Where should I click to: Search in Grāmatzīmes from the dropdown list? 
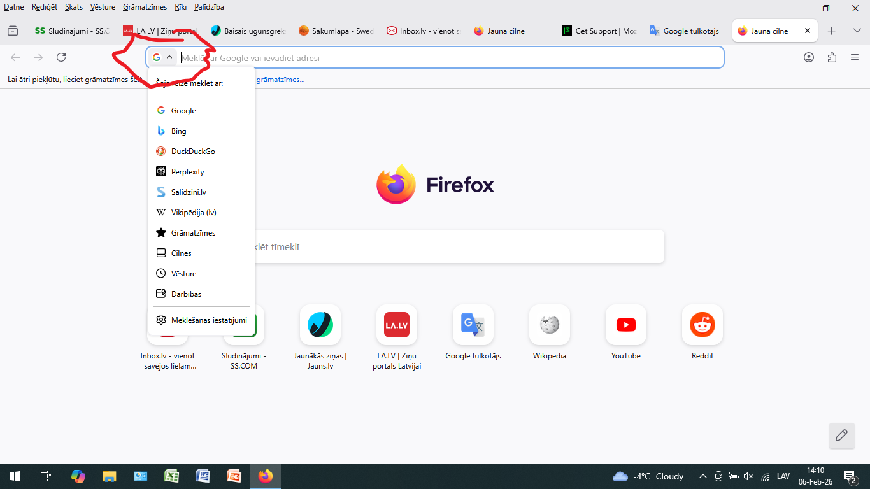pyautogui.click(x=201, y=233)
